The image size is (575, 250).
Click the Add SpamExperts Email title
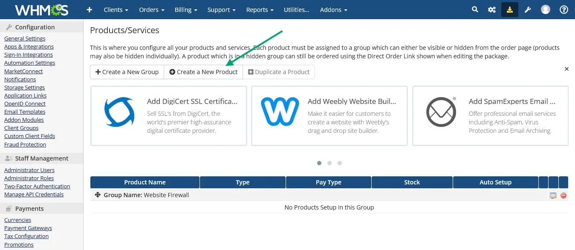pyautogui.click(x=512, y=101)
